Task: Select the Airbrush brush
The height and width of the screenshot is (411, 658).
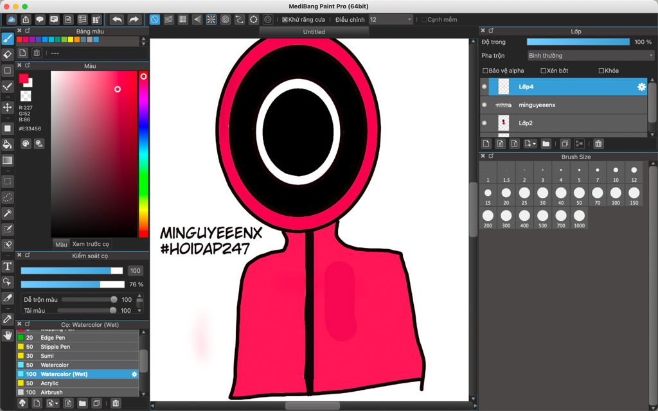Action: (x=78, y=392)
